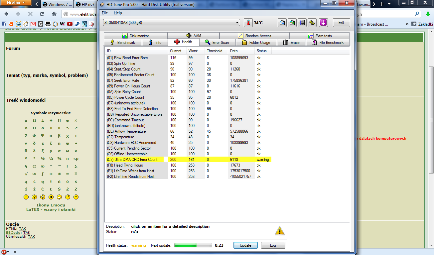Insert the exclamation mark emoticon
434x255 pixels.
[26, 197]
